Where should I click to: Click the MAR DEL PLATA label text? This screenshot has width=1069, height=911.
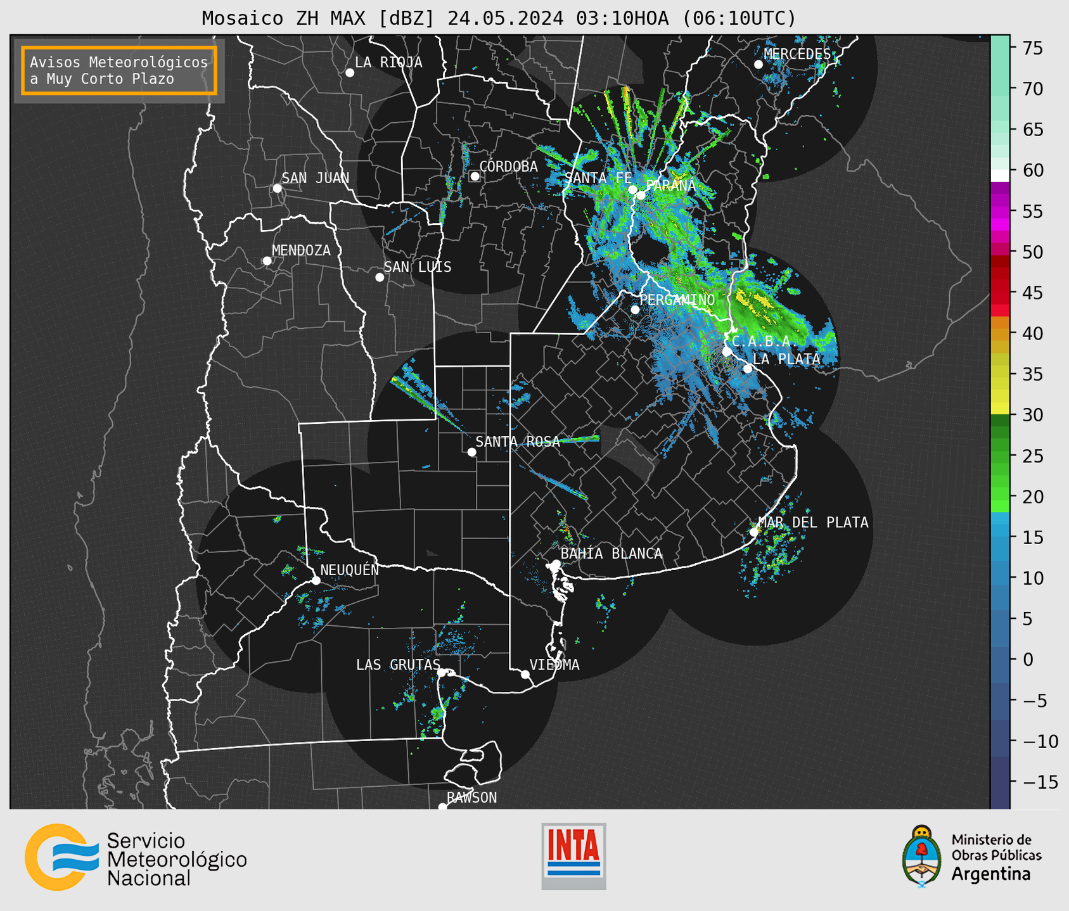(813, 523)
